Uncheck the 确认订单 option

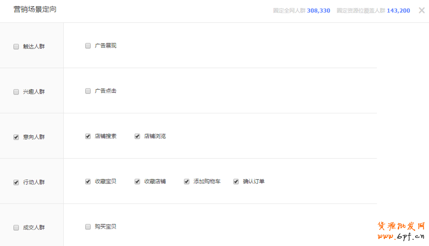(x=236, y=181)
